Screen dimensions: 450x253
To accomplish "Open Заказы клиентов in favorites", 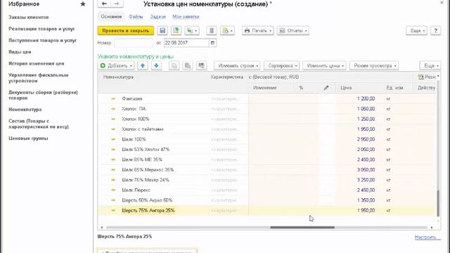I will pos(28,17).
